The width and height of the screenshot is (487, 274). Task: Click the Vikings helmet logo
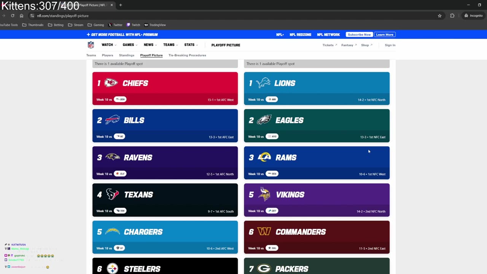click(264, 194)
